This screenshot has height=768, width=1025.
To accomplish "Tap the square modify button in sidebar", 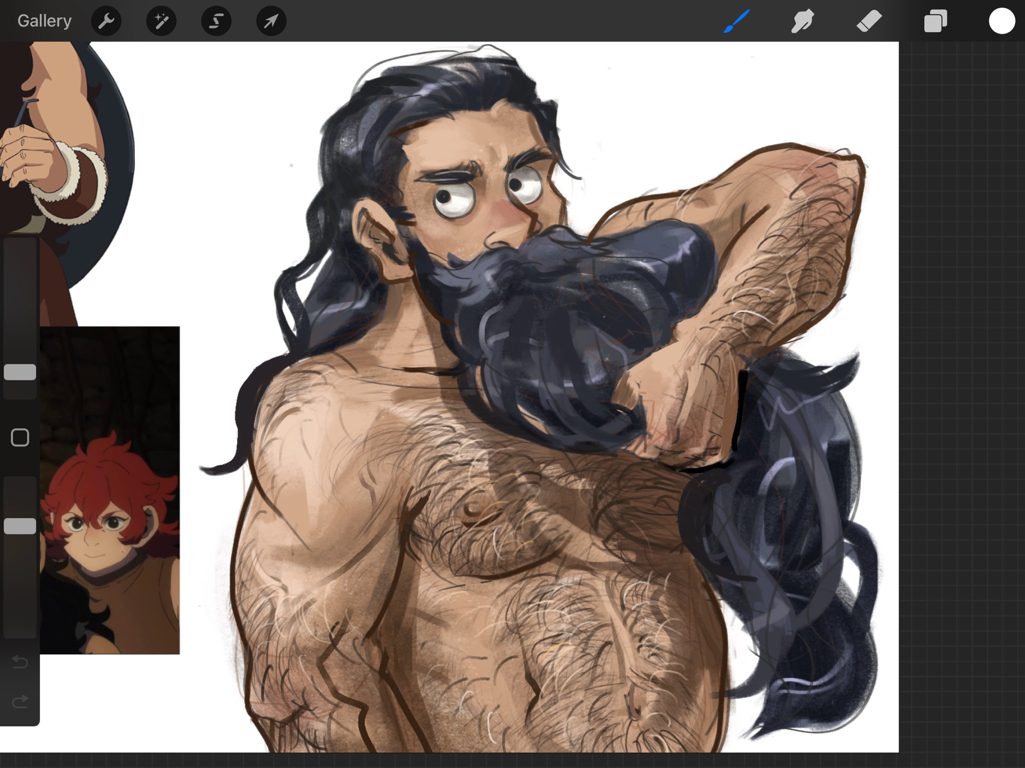I will click(x=20, y=437).
